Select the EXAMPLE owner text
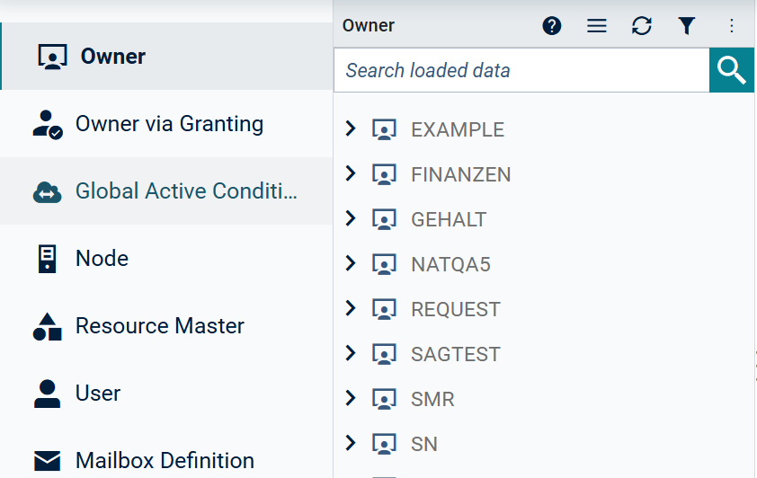This screenshot has height=478, width=757. (458, 130)
